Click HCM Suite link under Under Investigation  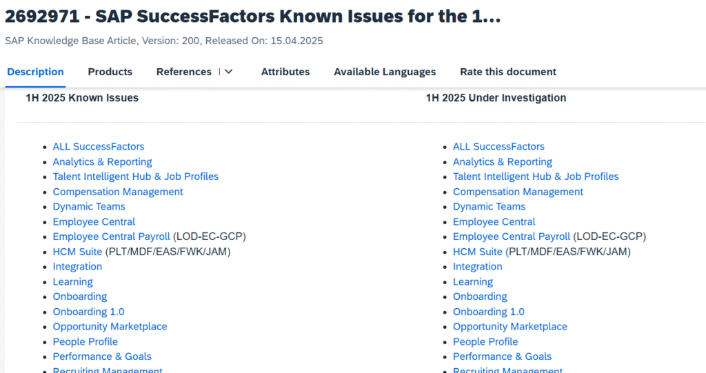(477, 252)
